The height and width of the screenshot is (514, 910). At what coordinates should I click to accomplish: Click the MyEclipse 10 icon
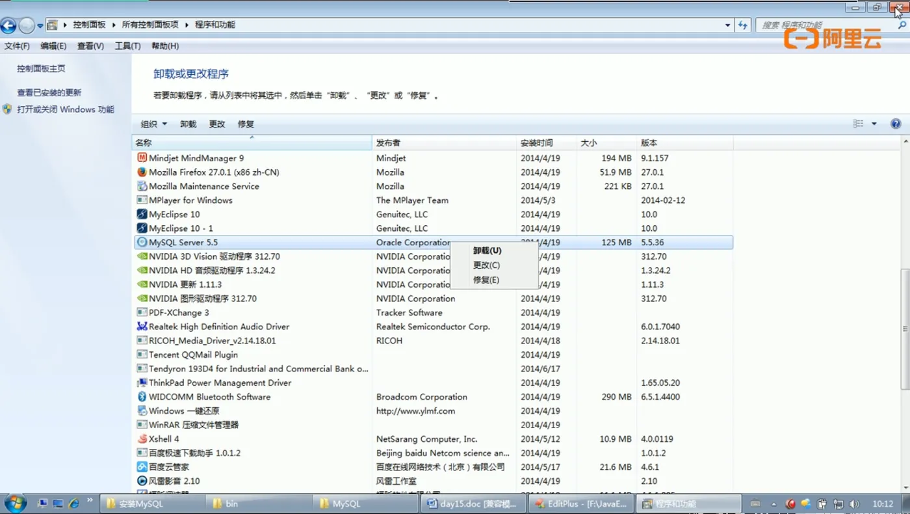(x=142, y=214)
